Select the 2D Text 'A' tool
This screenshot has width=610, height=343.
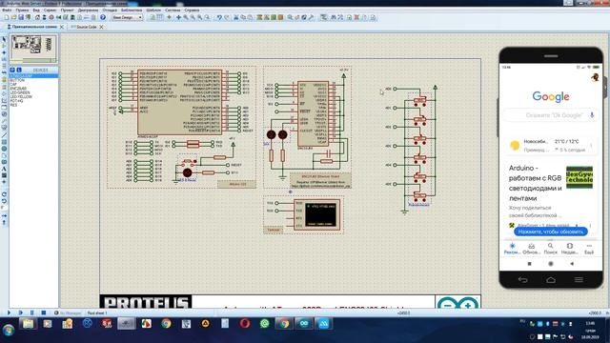(4, 169)
